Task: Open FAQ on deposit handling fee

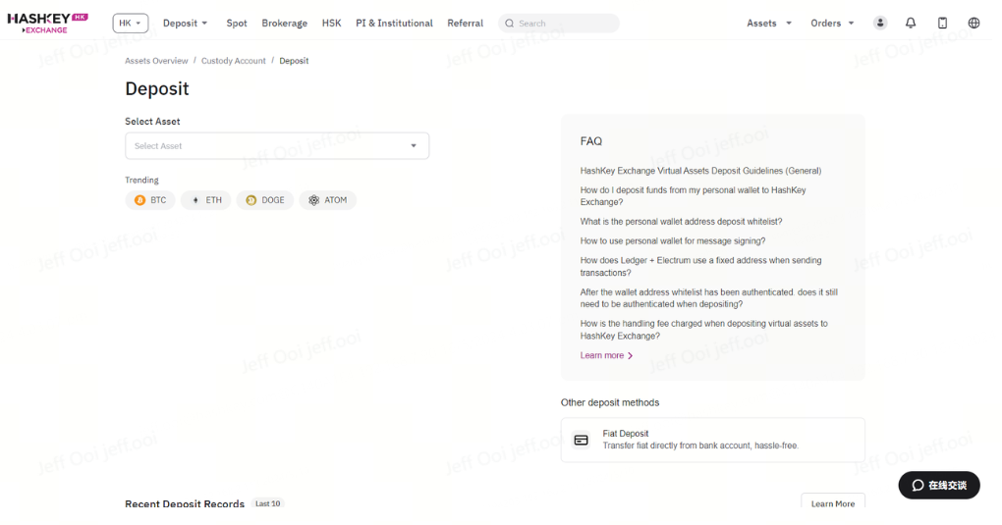Action: click(703, 330)
